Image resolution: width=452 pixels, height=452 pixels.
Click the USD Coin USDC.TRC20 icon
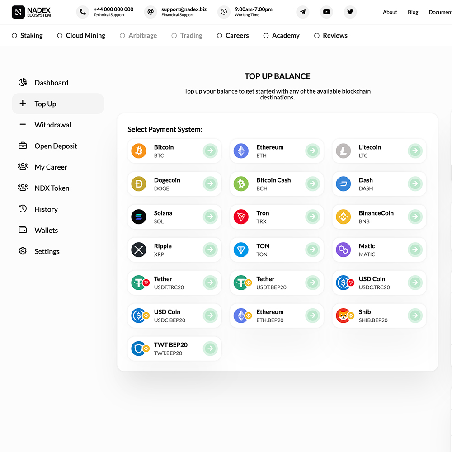click(x=345, y=282)
